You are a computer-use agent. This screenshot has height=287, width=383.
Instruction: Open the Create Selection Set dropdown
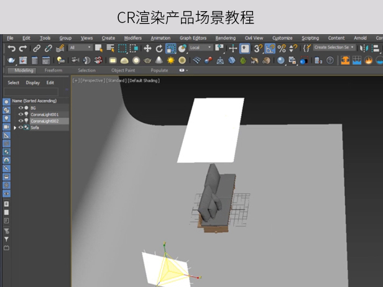tap(334, 48)
